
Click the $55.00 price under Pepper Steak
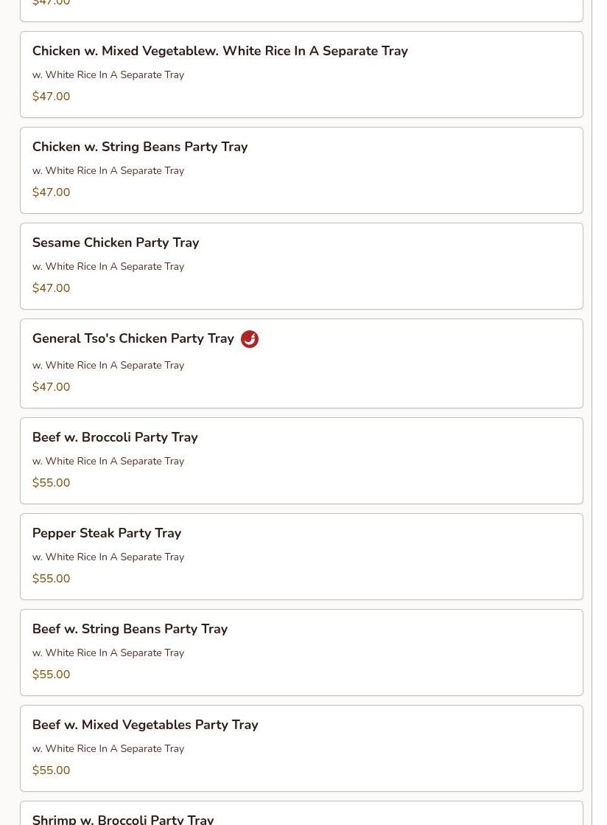point(52,579)
